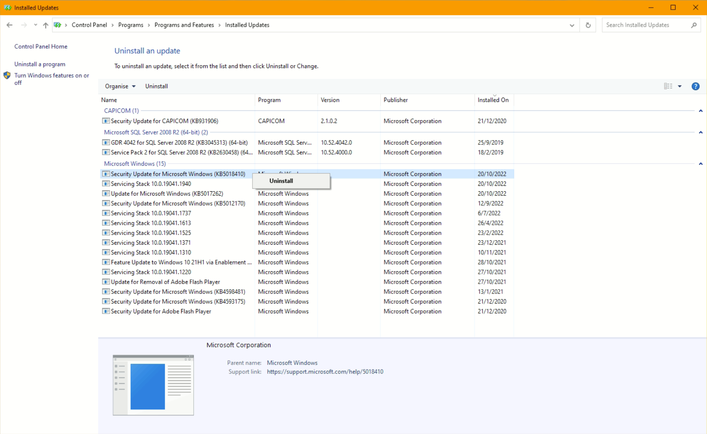The height and width of the screenshot is (434, 707).
Task: Click icon of Update for Removal of Adobe Flash Player
Action: (106, 282)
